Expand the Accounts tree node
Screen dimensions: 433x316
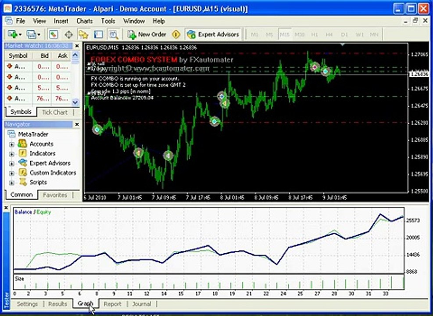11,144
